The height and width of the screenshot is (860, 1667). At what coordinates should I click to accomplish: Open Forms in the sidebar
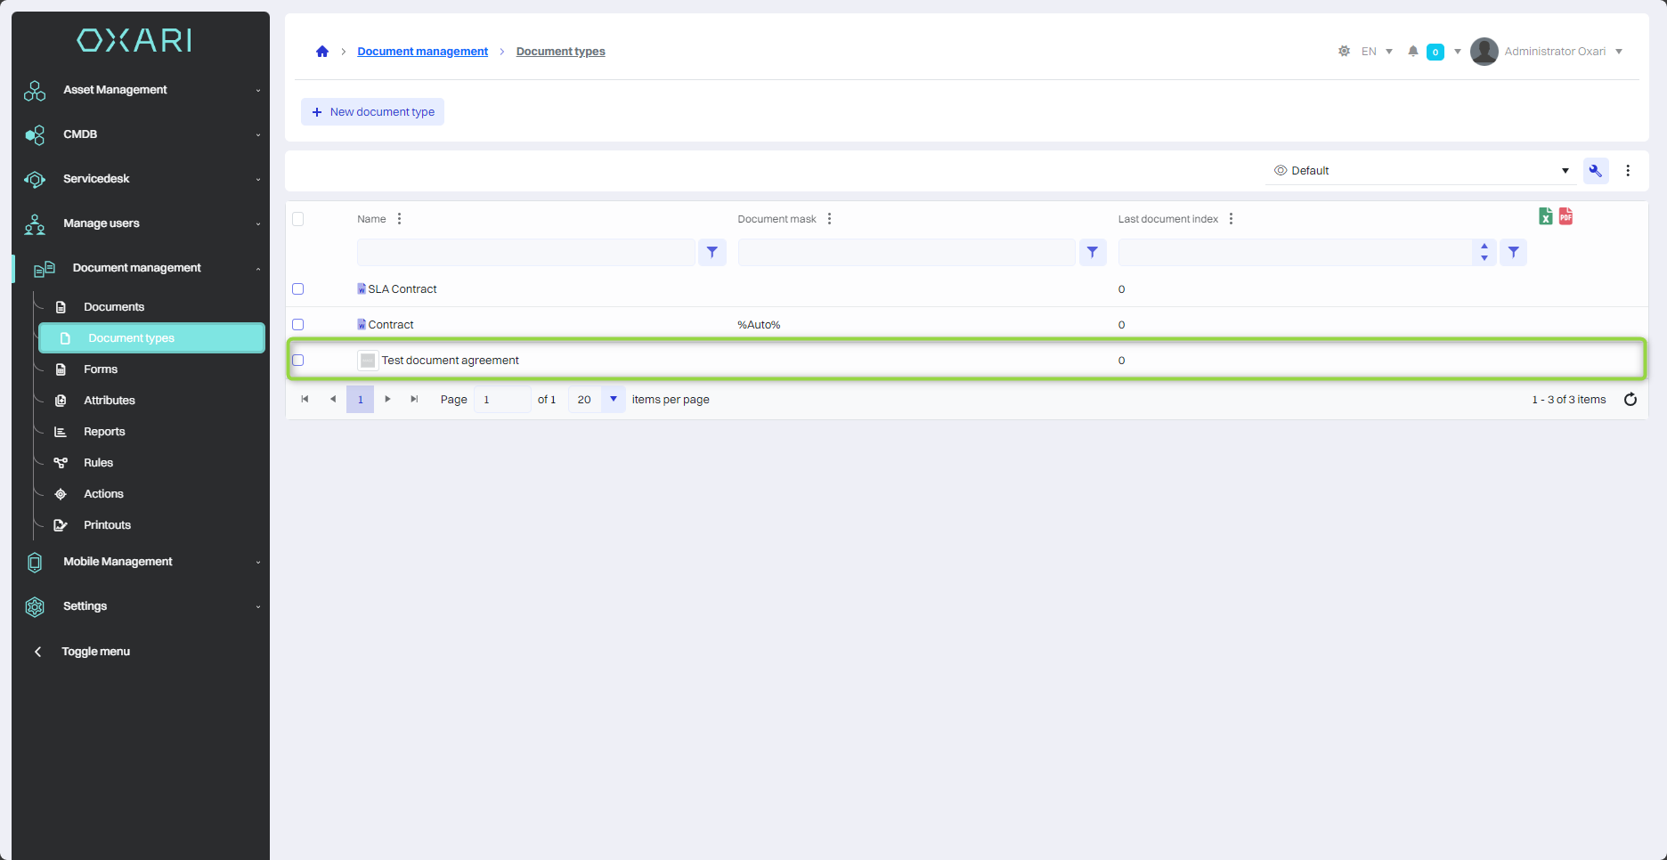[101, 369]
